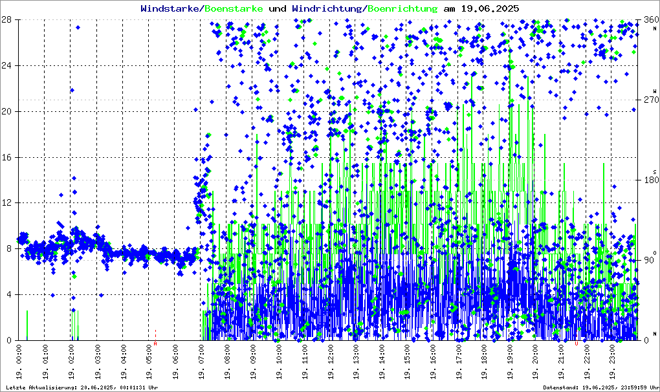
Task: Click the 12 tick label on the speed axis
Action: tap(6, 203)
